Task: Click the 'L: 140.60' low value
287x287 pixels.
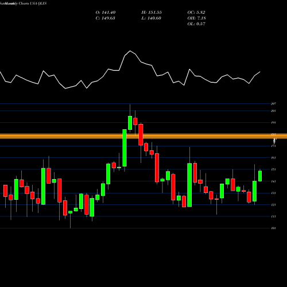Action: 152,18
